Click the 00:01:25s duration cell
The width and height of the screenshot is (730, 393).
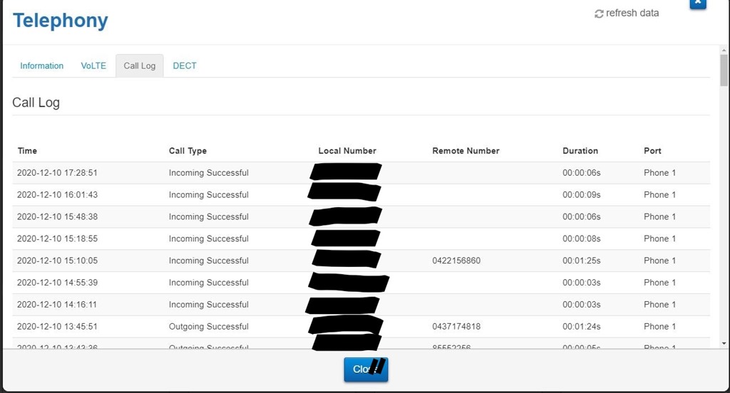(581, 261)
